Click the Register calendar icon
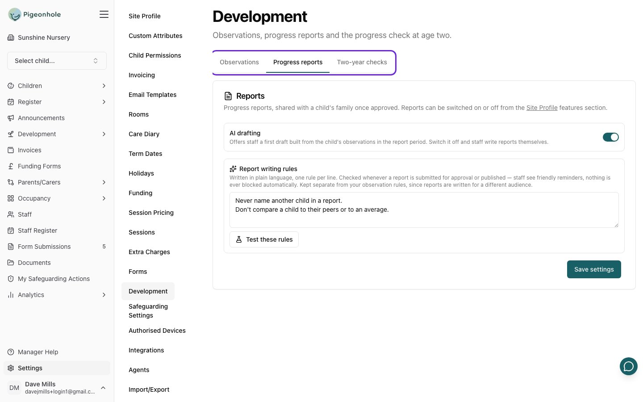The height and width of the screenshot is (402, 643). pyautogui.click(x=11, y=102)
